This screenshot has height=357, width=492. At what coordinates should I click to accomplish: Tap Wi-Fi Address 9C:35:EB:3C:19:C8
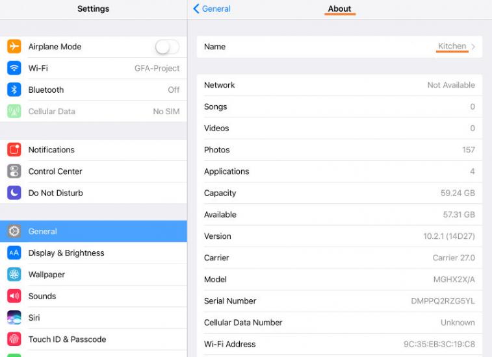coord(439,344)
